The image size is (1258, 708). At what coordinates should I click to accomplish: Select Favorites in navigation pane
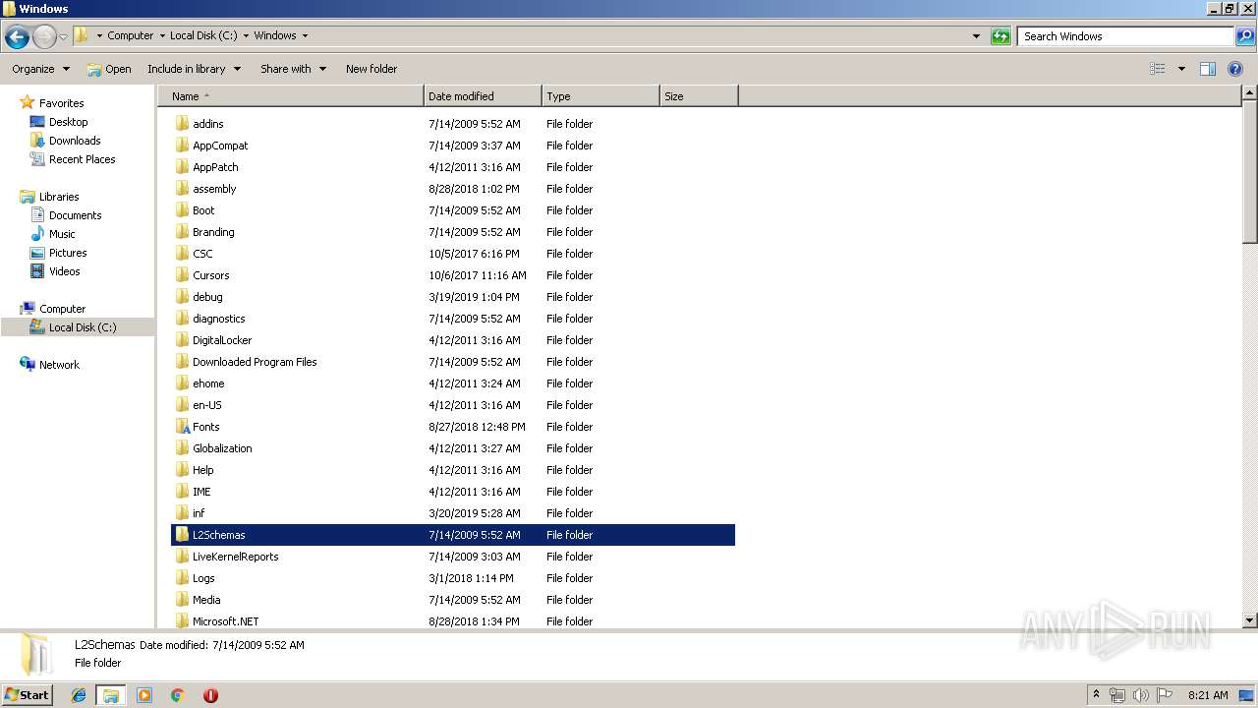pyautogui.click(x=61, y=103)
